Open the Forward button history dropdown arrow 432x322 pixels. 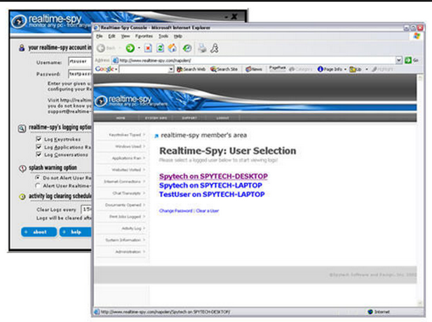(139, 48)
